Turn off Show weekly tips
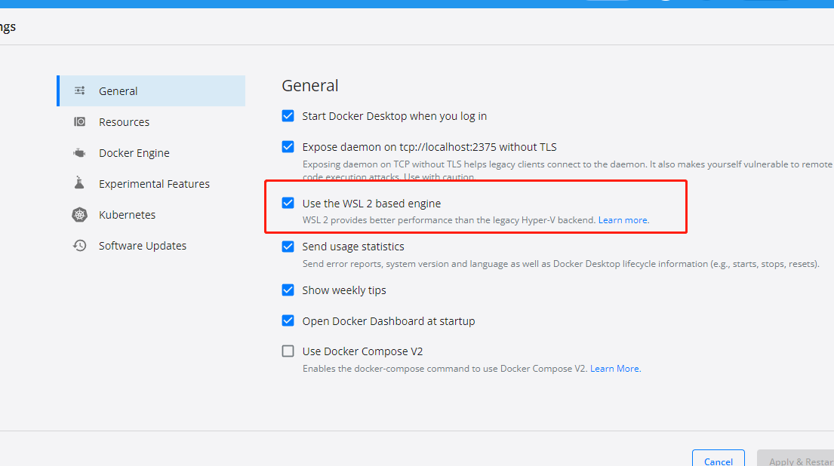 pyautogui.click(x=288, y=290)
